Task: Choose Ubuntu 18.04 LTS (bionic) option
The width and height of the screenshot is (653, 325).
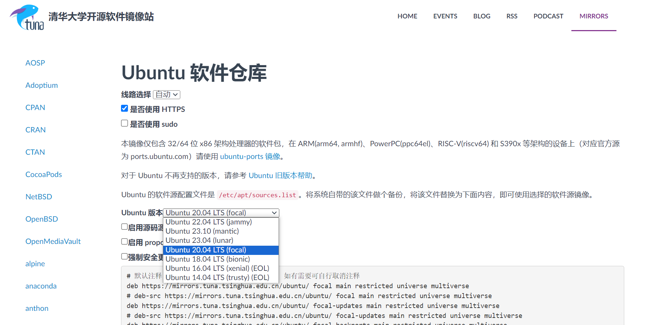Action: click(221, 259)
